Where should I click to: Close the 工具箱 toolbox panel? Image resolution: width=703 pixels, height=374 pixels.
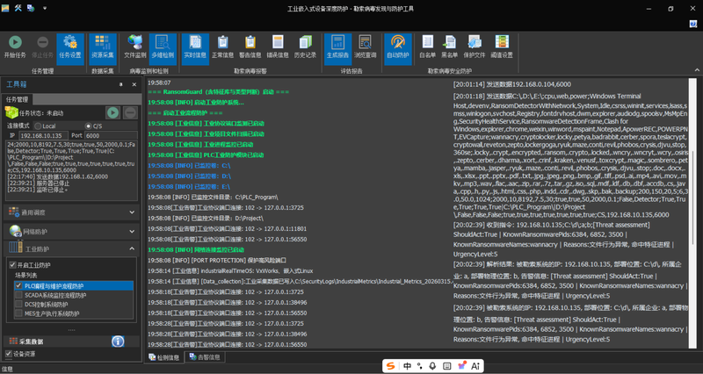134,84
